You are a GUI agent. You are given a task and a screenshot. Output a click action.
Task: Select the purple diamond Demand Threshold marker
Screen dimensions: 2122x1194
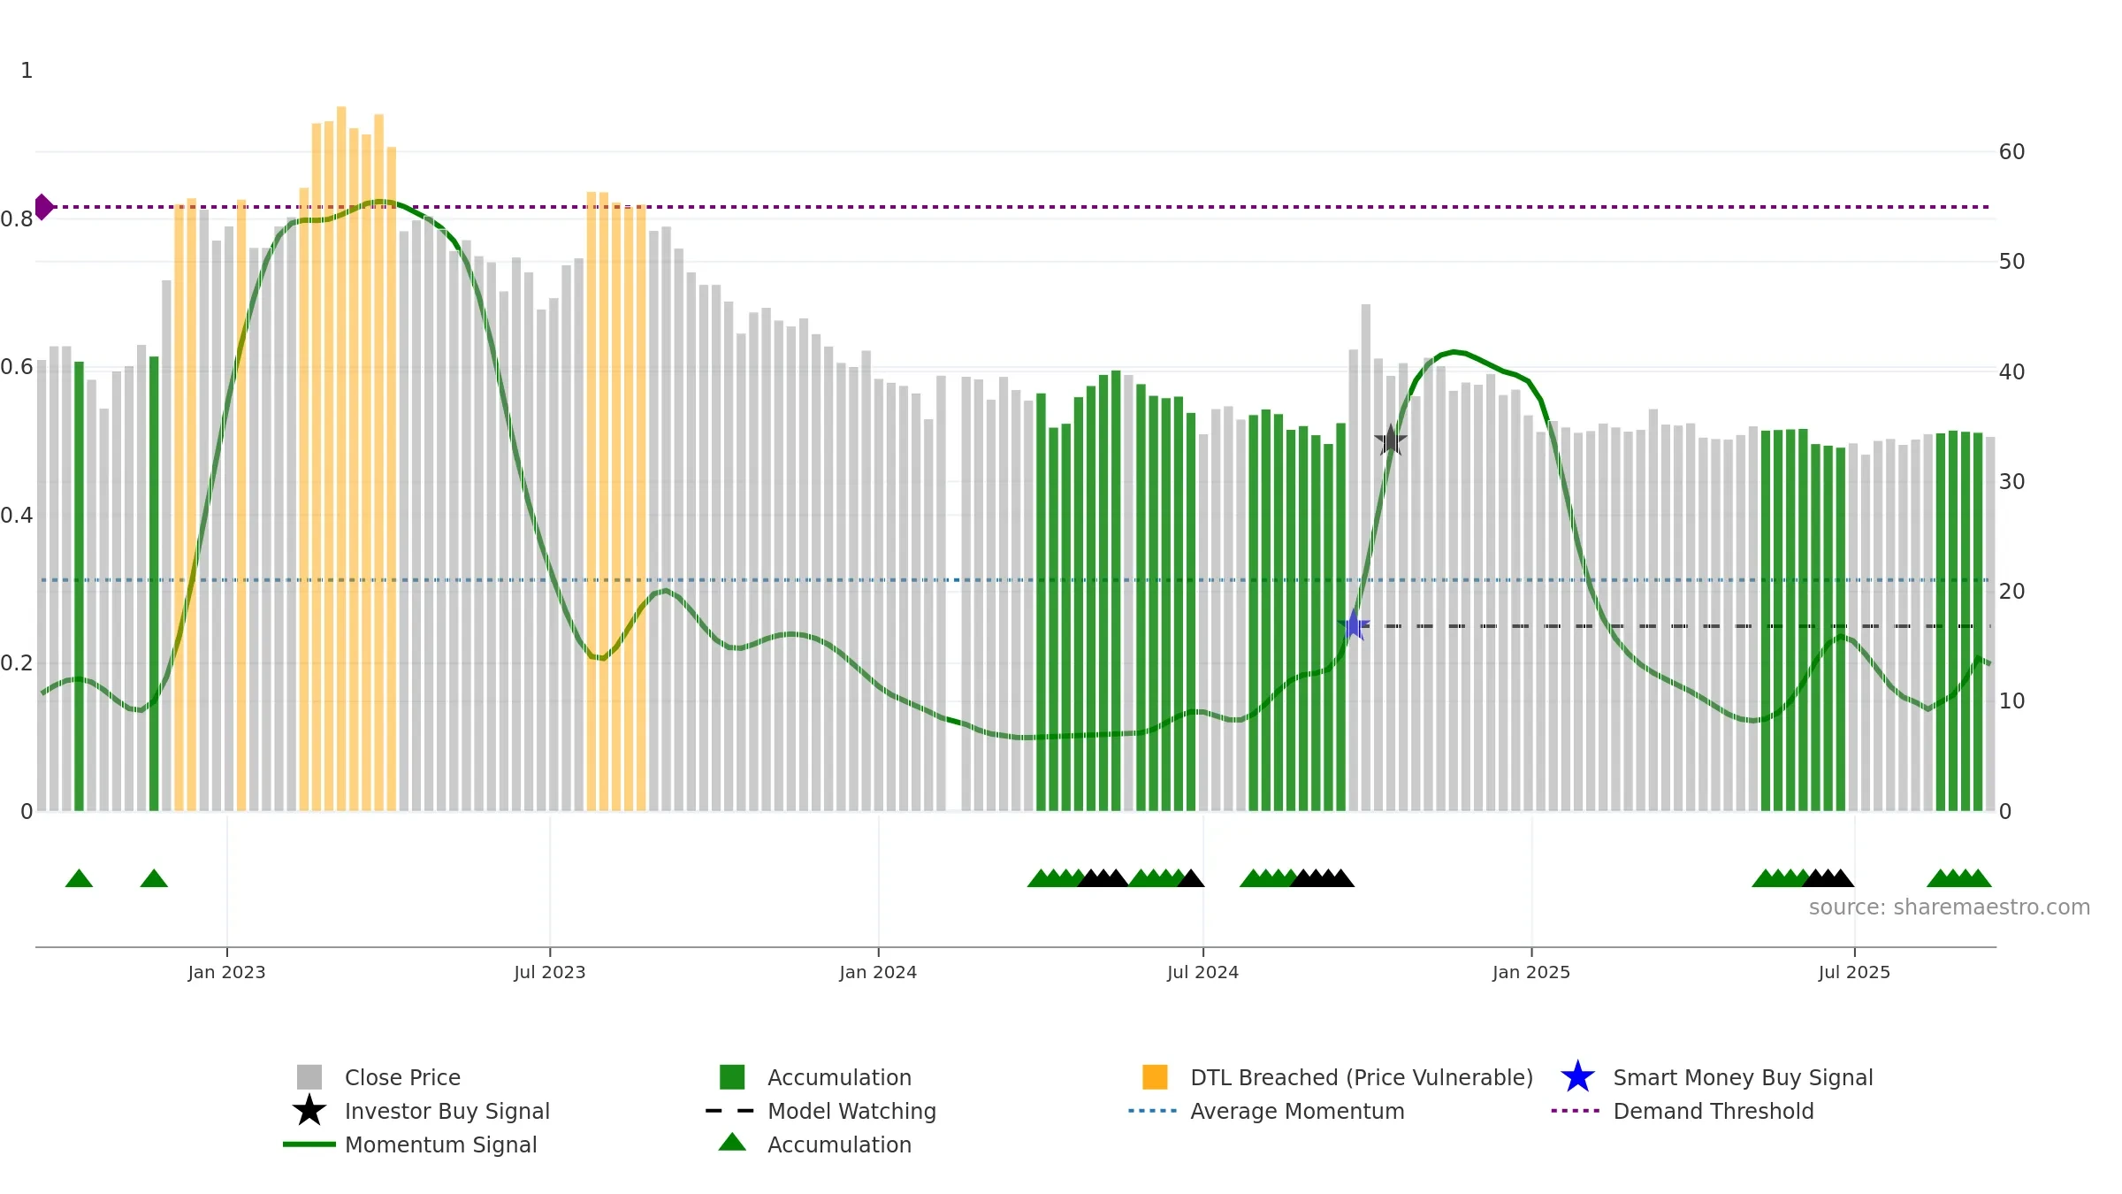pyautogui.click(x=43, y=207)
